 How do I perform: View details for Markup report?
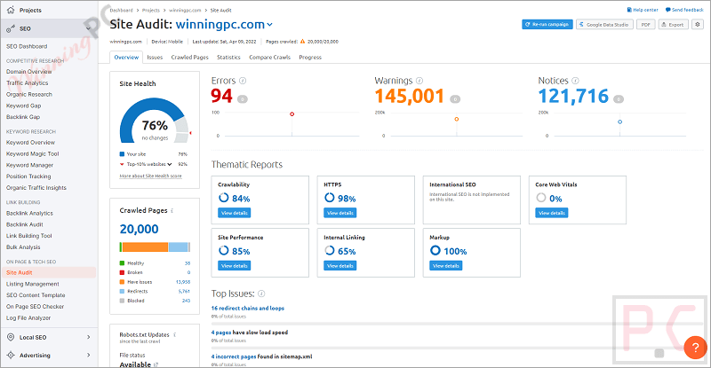point(446,266)
